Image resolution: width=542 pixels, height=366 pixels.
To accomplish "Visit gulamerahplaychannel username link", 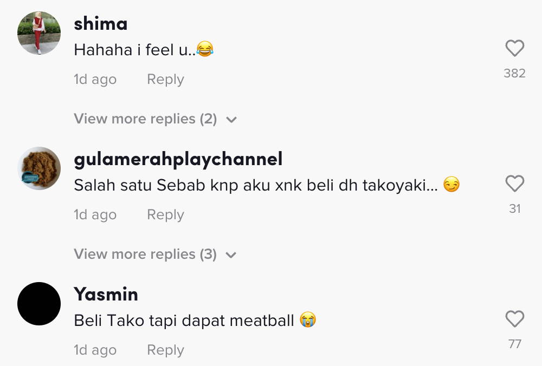I will [178, 159].
